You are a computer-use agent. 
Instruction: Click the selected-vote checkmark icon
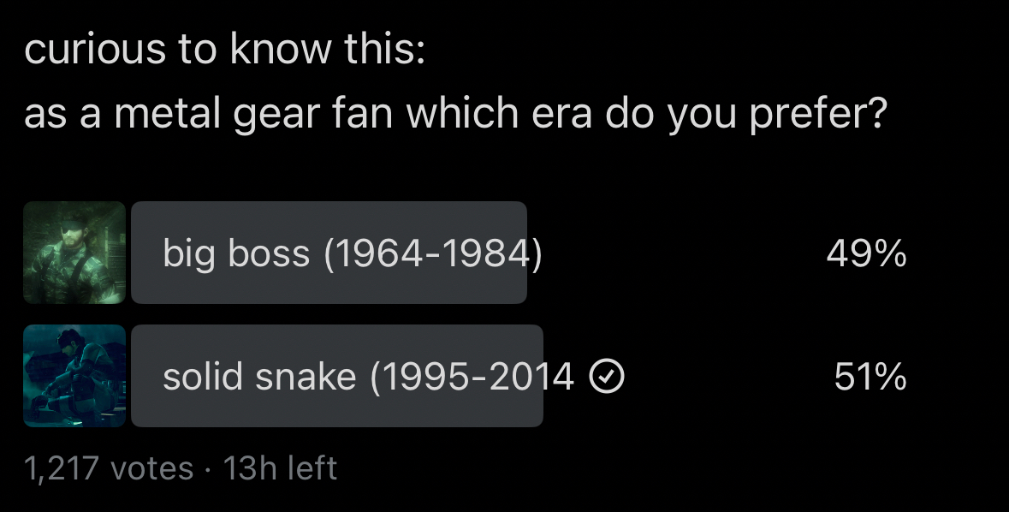(x=608, y=376)
